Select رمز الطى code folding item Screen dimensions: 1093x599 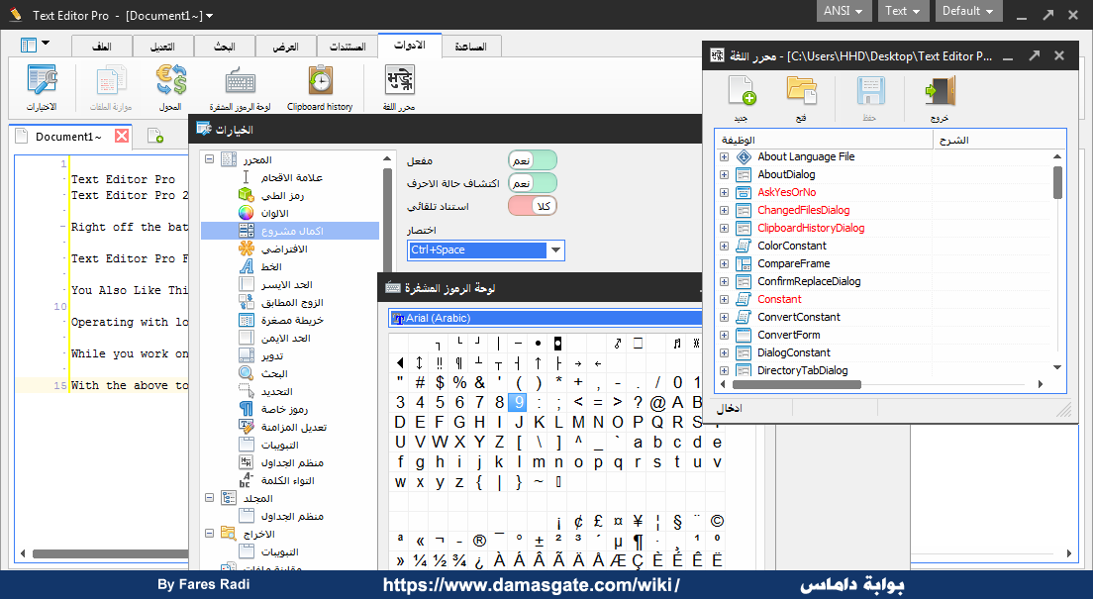click(282, 195)
